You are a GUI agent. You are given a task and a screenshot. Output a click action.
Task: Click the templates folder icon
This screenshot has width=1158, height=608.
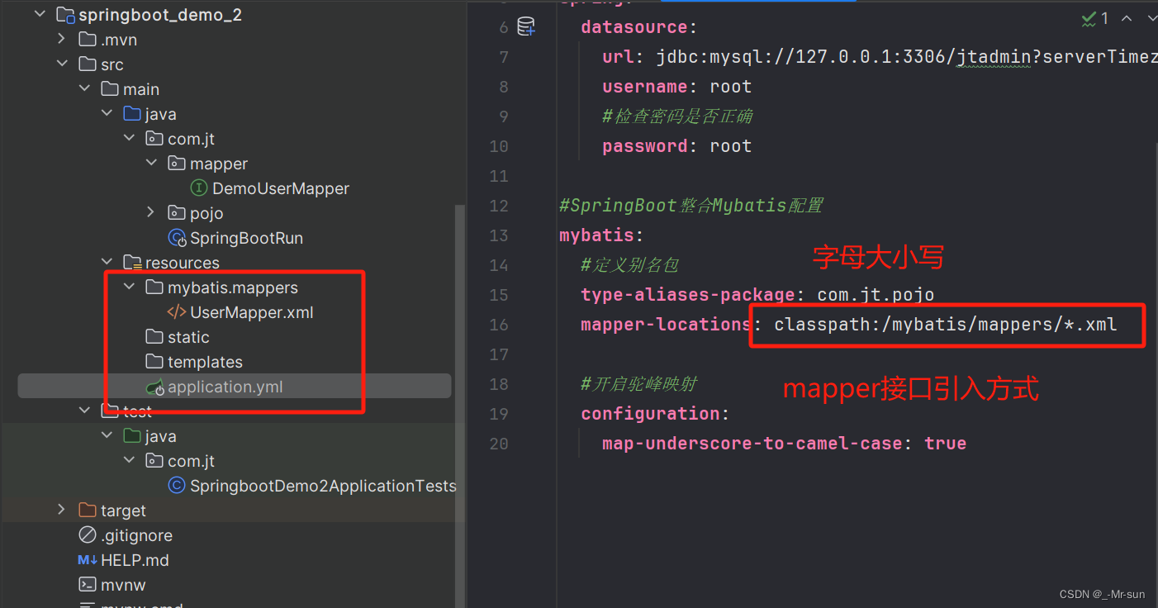click(154, 362)
